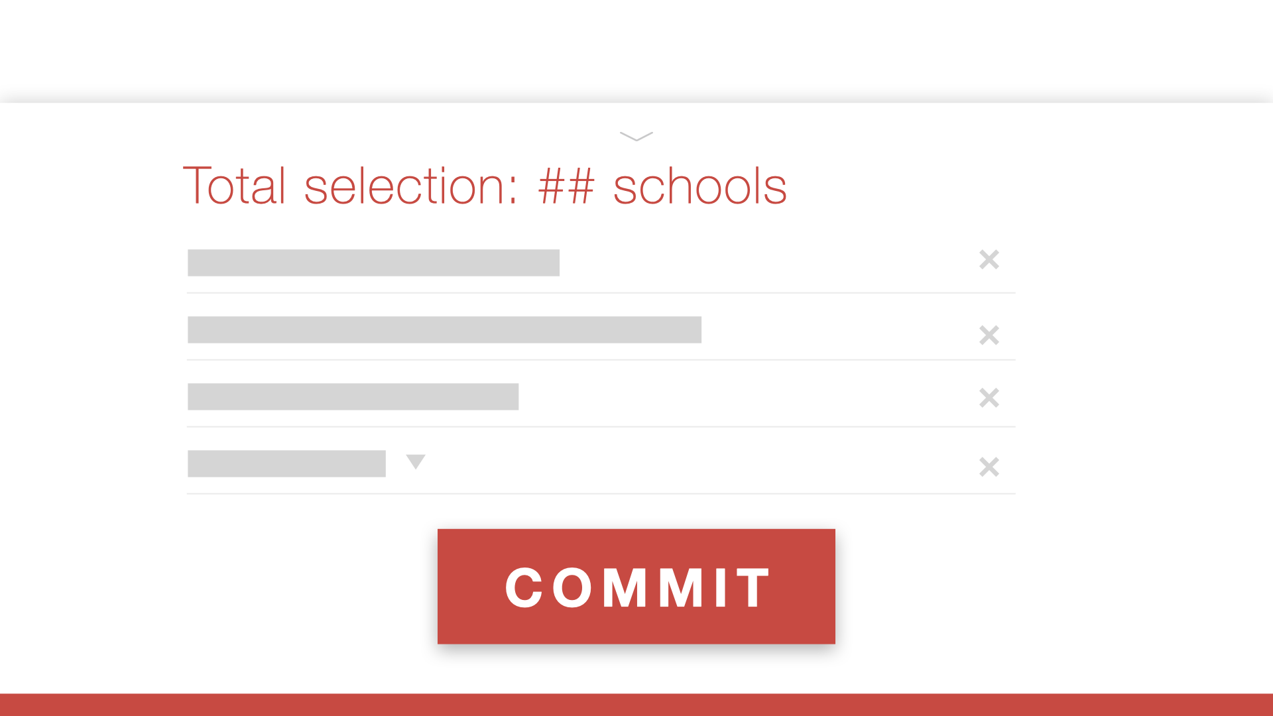The width and height of the screenshot is (1273, 716).
Task: Click the word 'Total' in the heading
Action: point(234,186)
